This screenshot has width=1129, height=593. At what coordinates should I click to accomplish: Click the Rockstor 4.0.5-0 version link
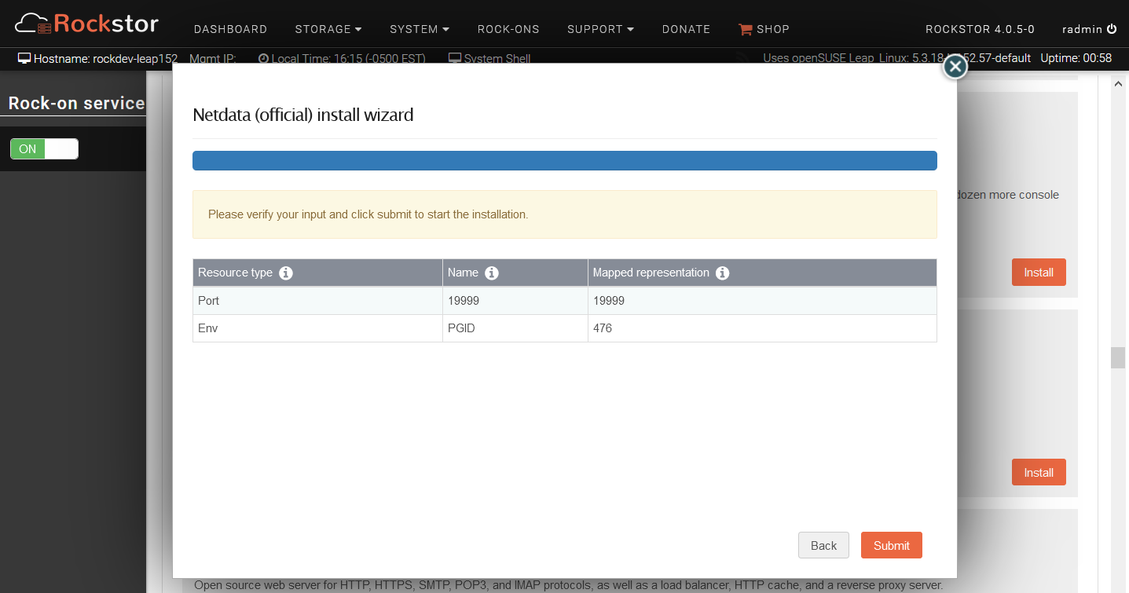[x=980, y=29]
